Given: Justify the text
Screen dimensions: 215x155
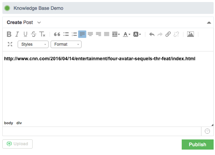Looking at the screenshot, I should [107, 34].
